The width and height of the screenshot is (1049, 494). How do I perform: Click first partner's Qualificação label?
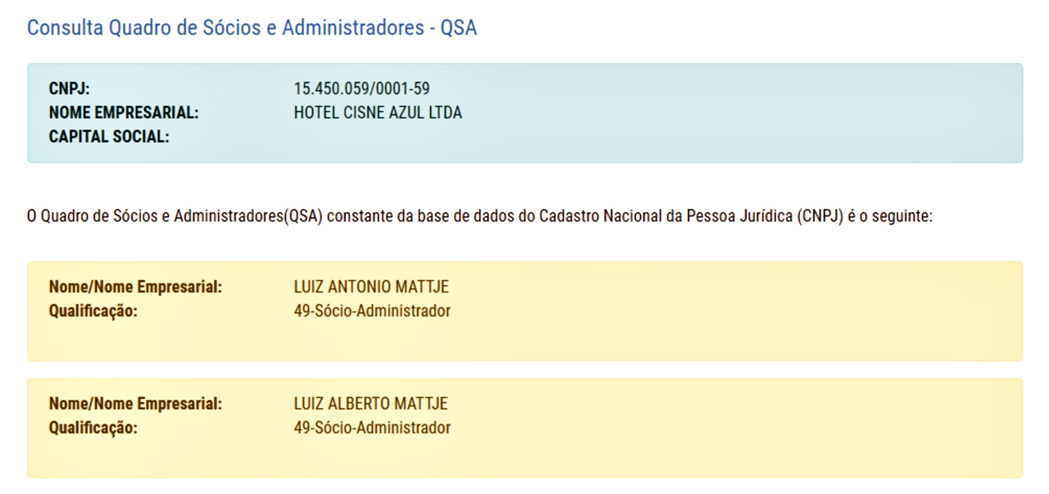click(x=93, y=311)
